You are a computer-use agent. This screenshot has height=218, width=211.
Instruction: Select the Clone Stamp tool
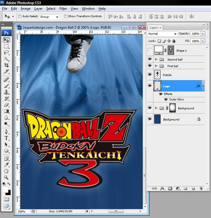coord(6,92)
